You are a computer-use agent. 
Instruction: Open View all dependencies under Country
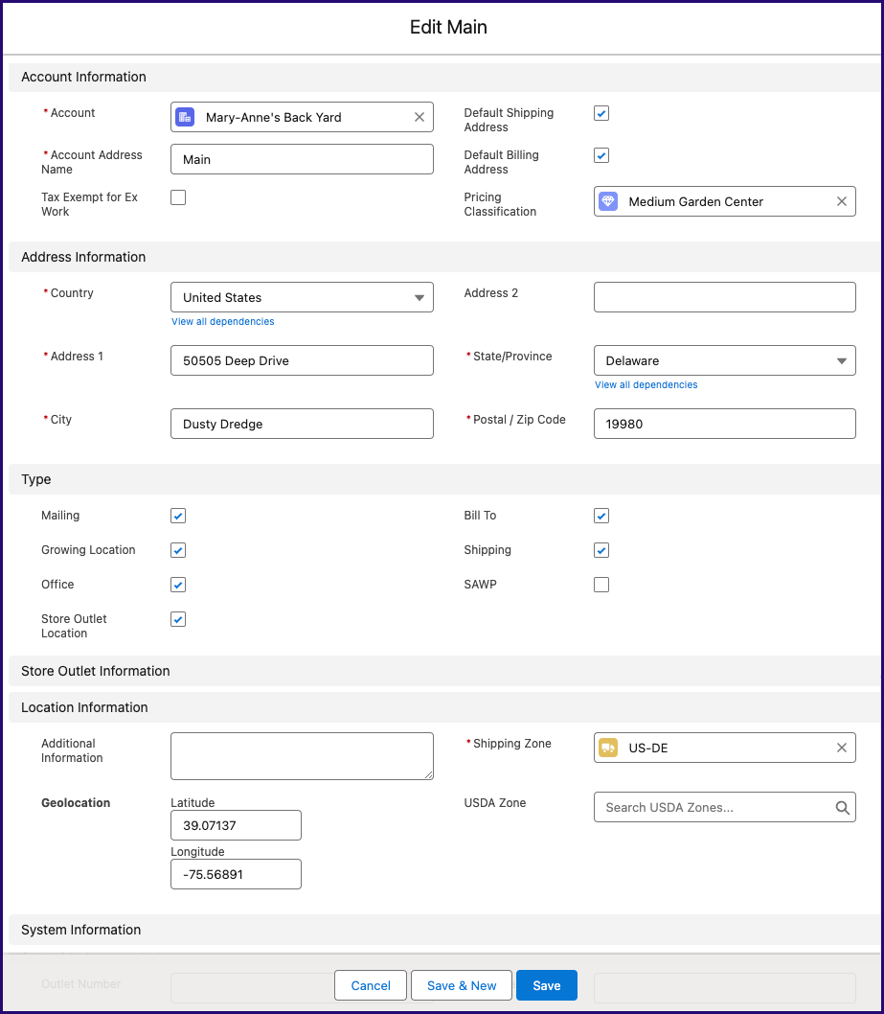(223, 321)
